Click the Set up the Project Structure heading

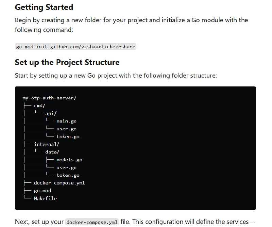67,62
